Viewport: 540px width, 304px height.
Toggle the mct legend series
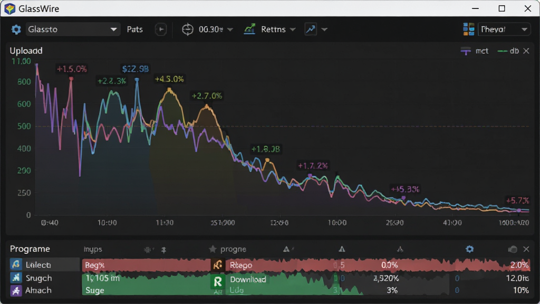coord(475,51)
